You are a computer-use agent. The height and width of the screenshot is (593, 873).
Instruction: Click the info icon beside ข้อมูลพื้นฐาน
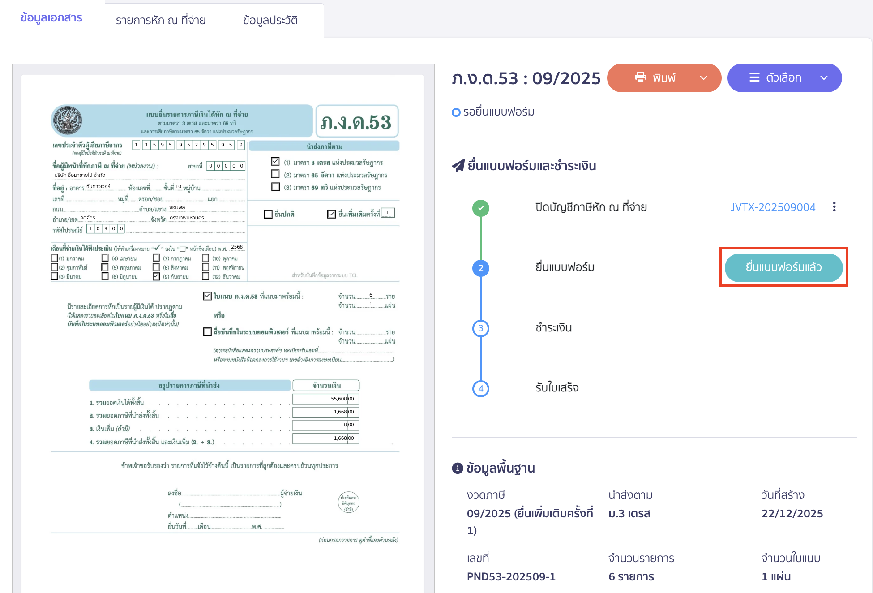[457, 468]
